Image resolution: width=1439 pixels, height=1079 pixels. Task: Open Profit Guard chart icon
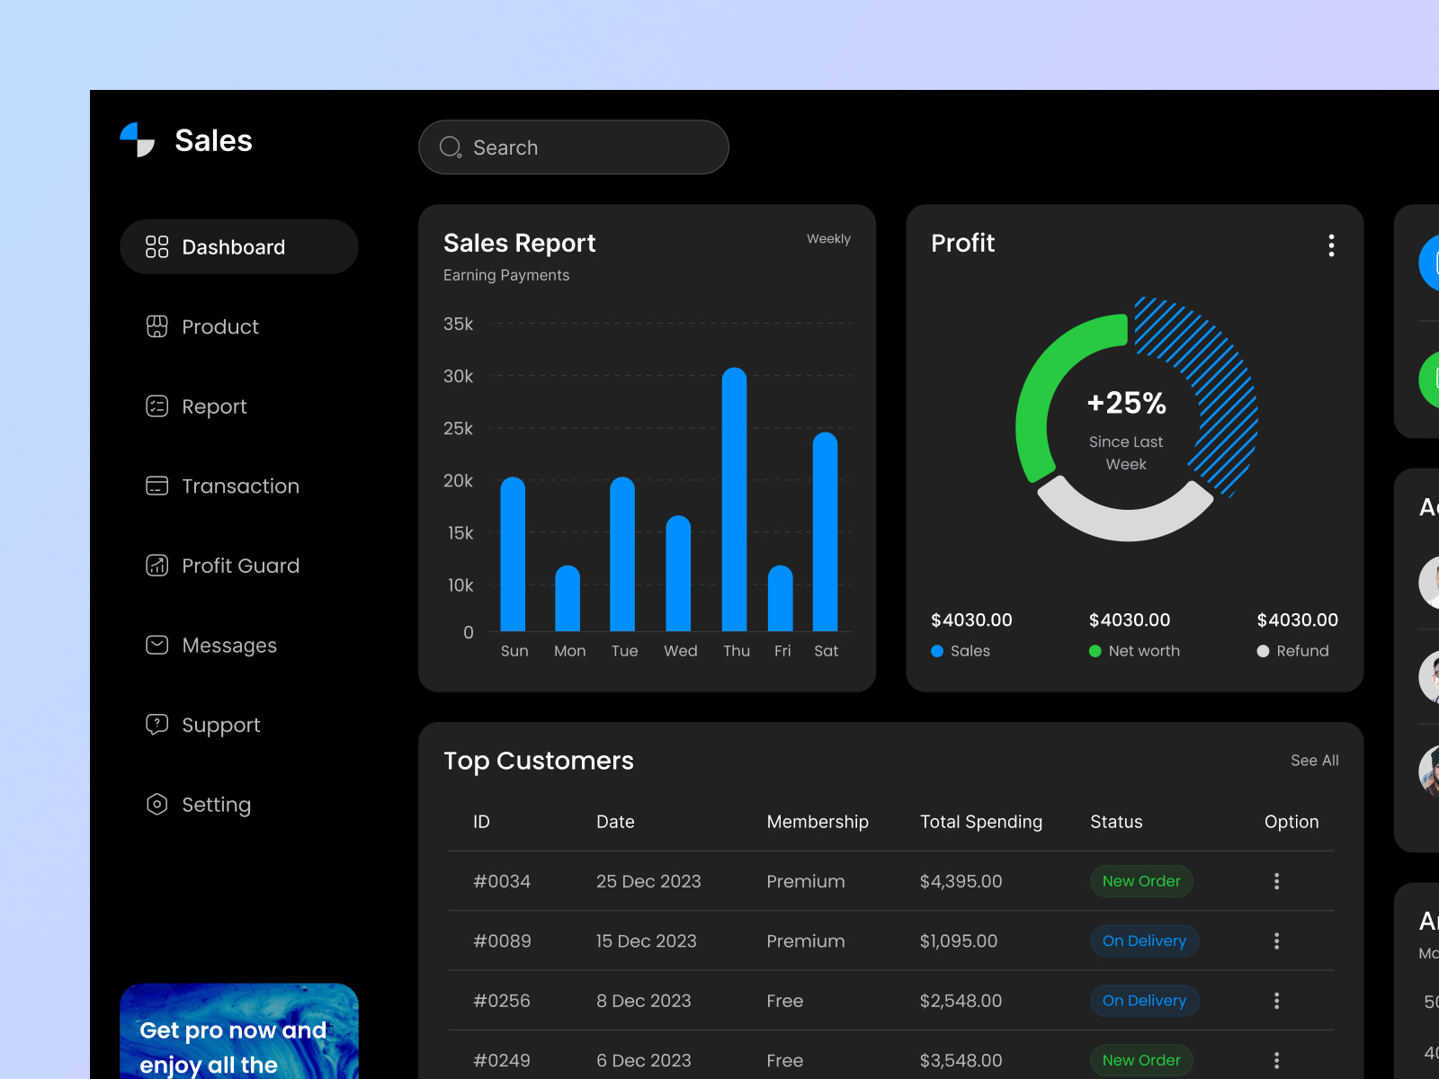157,566
